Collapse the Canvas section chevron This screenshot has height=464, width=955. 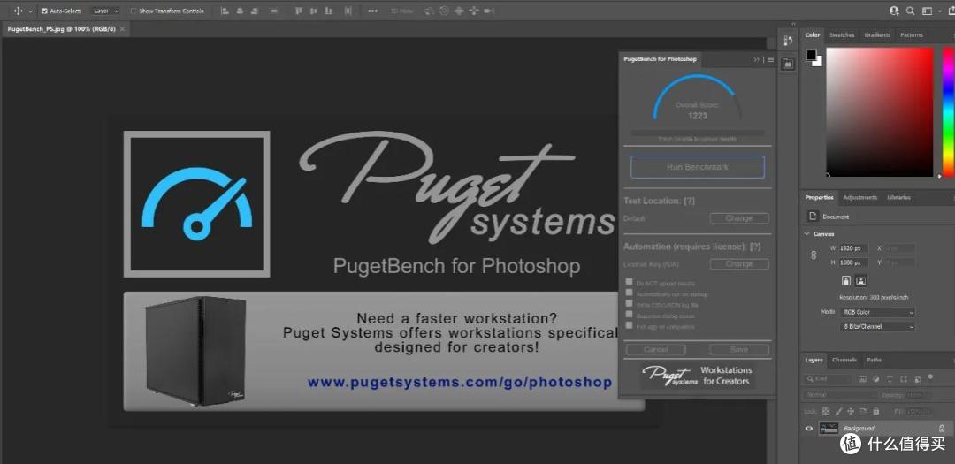click(x=807, y=234)
